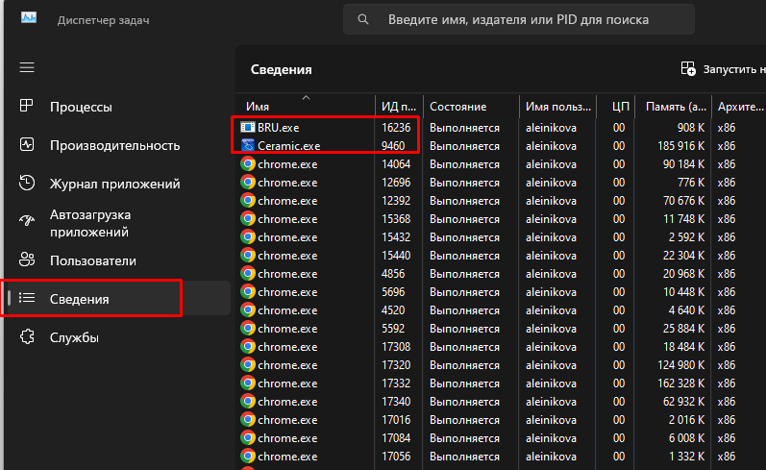The image size is (766, 470).
Task: Click the Запустить новую задачу button
Action: (723, 69)
